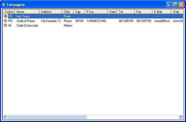Click the 061245789 value under Fax

click(x=144, y=21)
